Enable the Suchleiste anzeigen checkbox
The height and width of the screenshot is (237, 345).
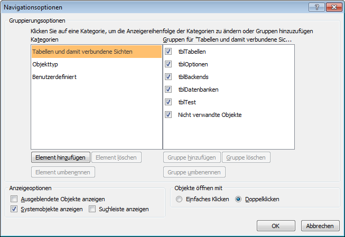click(92, 209)
